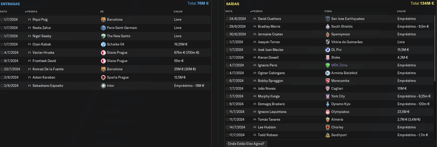Click the Chorley club badge
Viewport: 437px width, 147px height.
pos(328,127)
